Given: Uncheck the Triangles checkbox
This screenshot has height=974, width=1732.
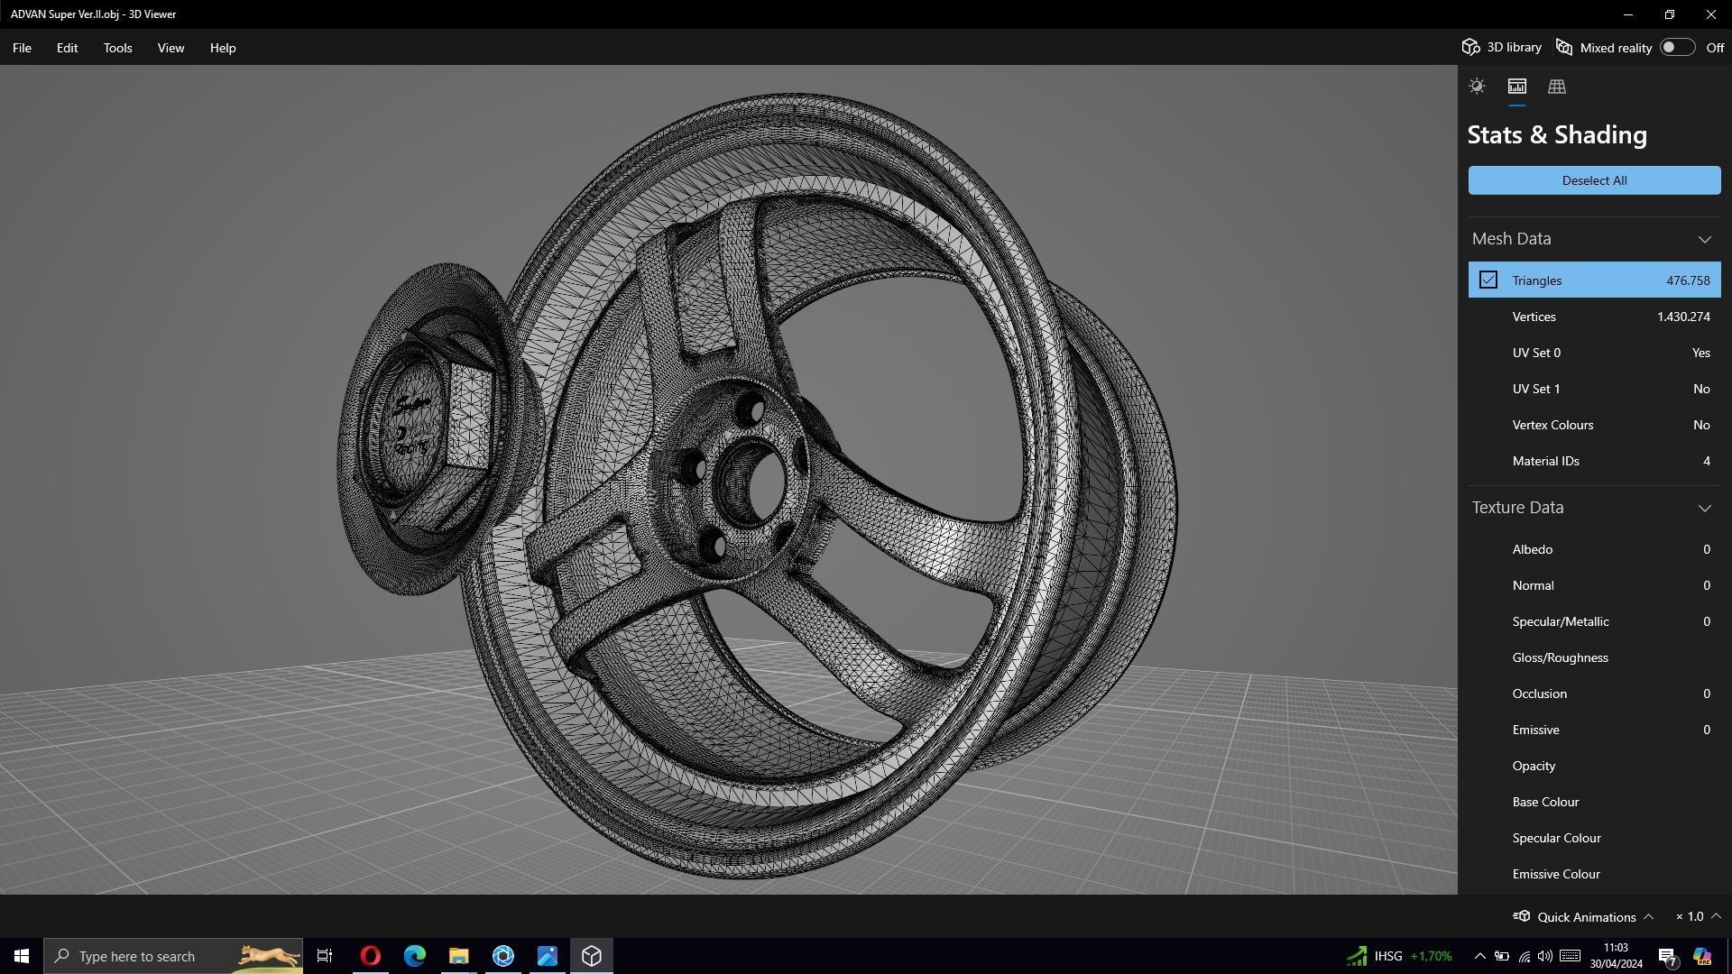Looking at the screenshot, I should (x=1488, y=280).
